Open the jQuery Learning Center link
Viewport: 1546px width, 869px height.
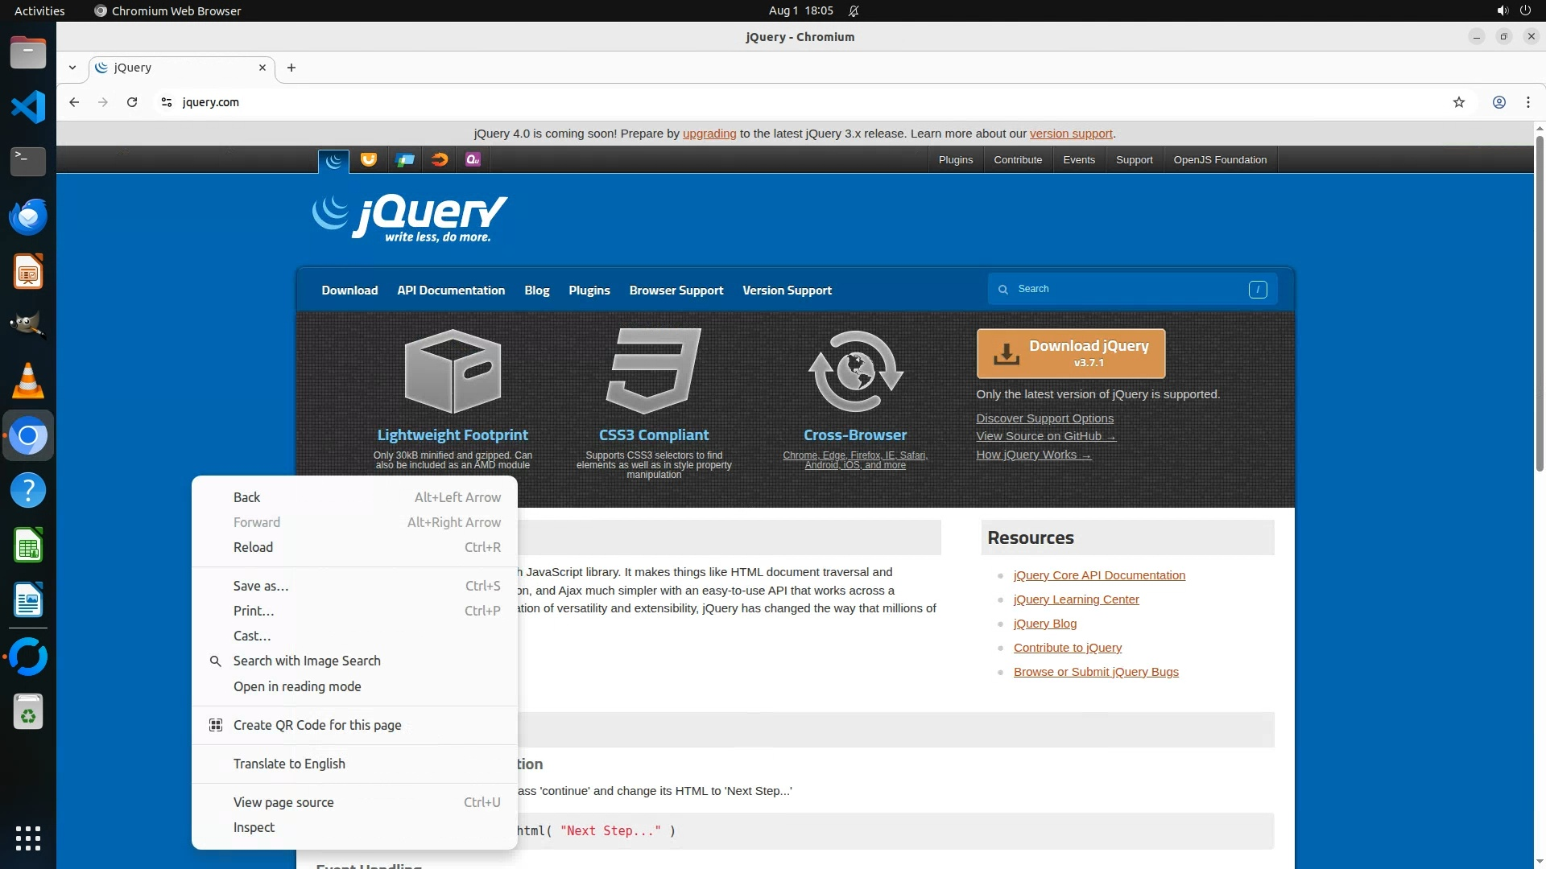pyautogui.click(x=1076, y=599)
